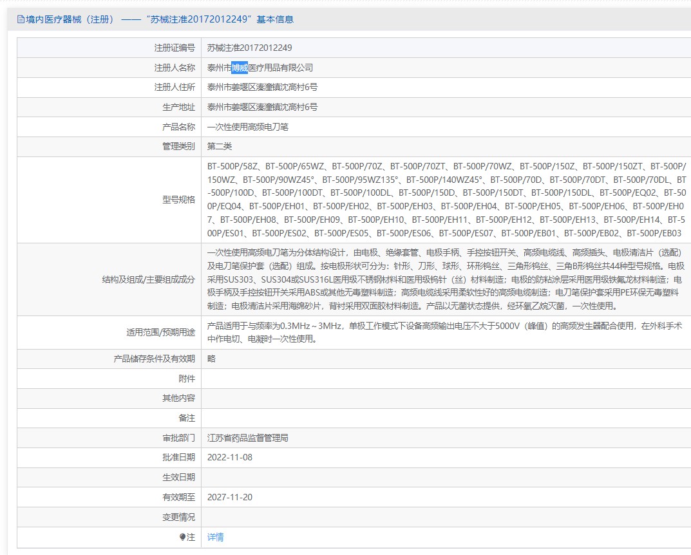The image size is (691, 555).
Task: Click the document icon beside the page title
Action: pyautogui.click(x=21, y=19)
